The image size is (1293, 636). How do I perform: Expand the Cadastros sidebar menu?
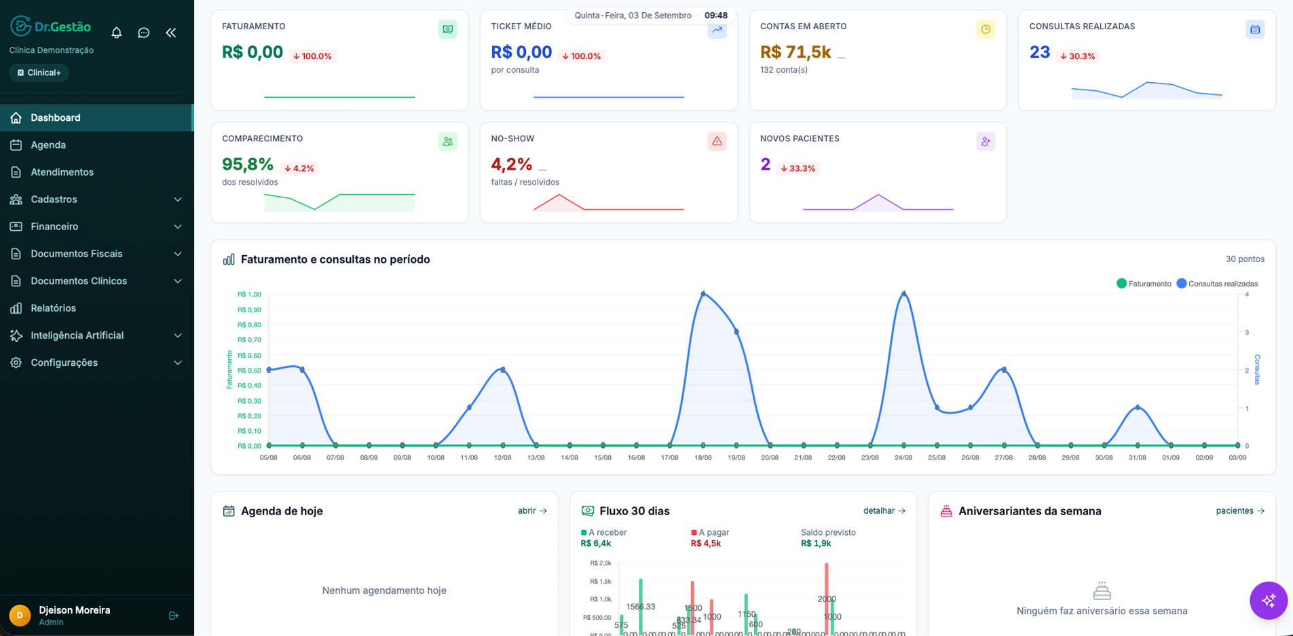tap(97, 200)
